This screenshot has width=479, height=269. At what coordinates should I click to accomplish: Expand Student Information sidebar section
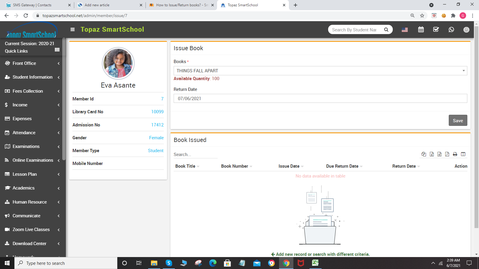pyautogui.click(x=32, y=77)
